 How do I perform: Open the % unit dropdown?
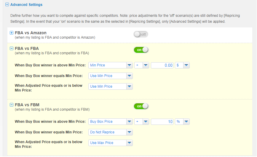pos(182,122)
